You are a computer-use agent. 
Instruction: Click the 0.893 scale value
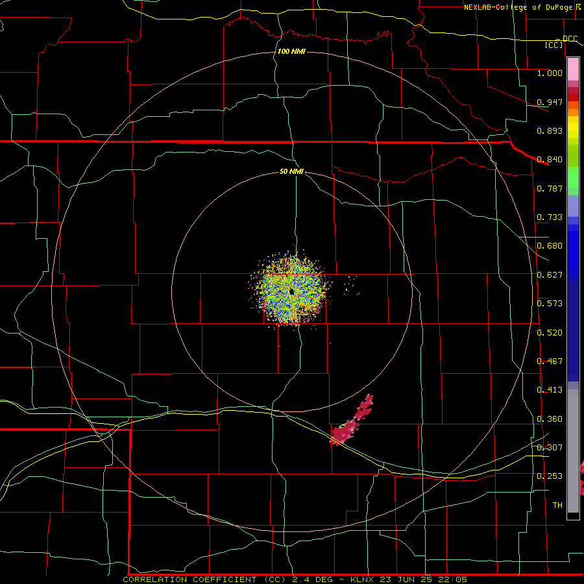tap(550, 130)
